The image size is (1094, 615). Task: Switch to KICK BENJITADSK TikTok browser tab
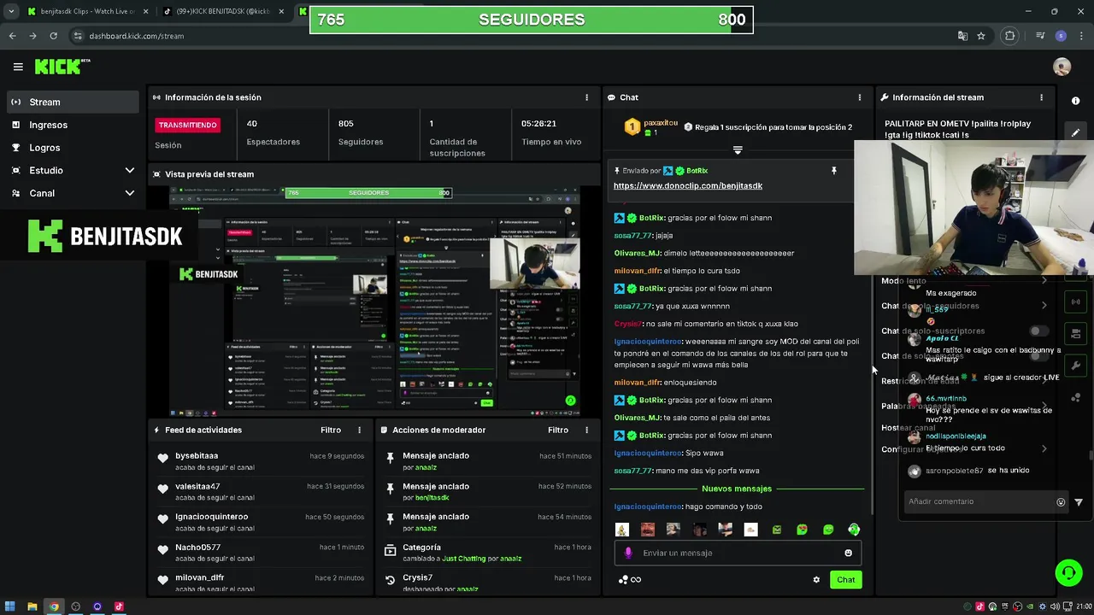pos(224,11)
